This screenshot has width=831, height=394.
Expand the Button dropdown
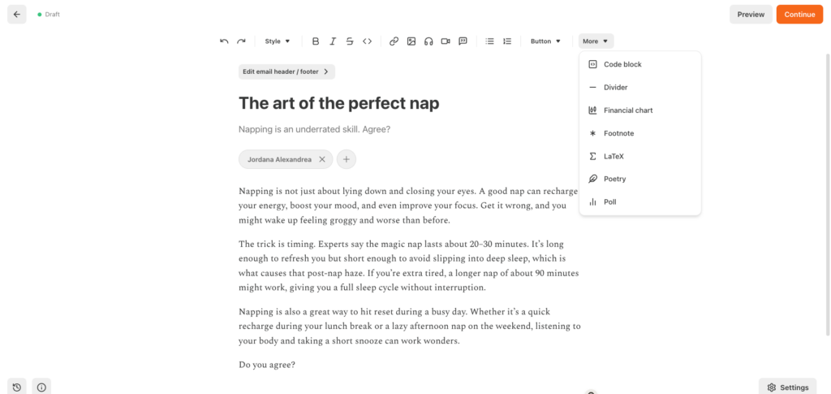[545, 41]
